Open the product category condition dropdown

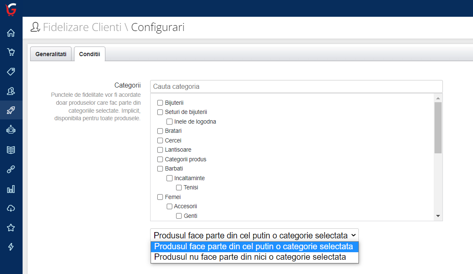[254, 235]
